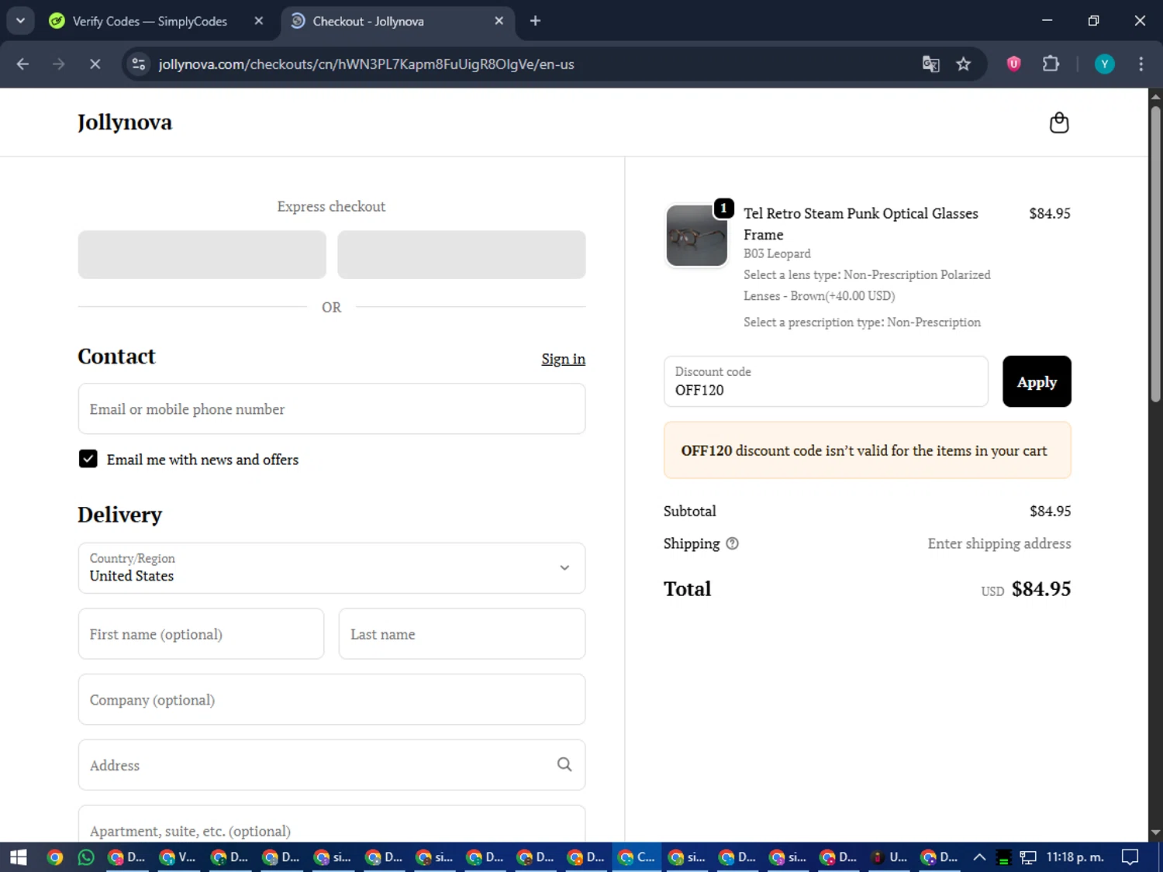Click the scrollbar down arrow
The width and height of the screenshot is (1163, 872).
(1155, 833)
